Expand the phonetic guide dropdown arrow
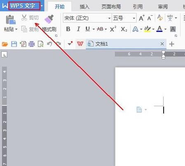185x166 pixels. click(176, 18)
